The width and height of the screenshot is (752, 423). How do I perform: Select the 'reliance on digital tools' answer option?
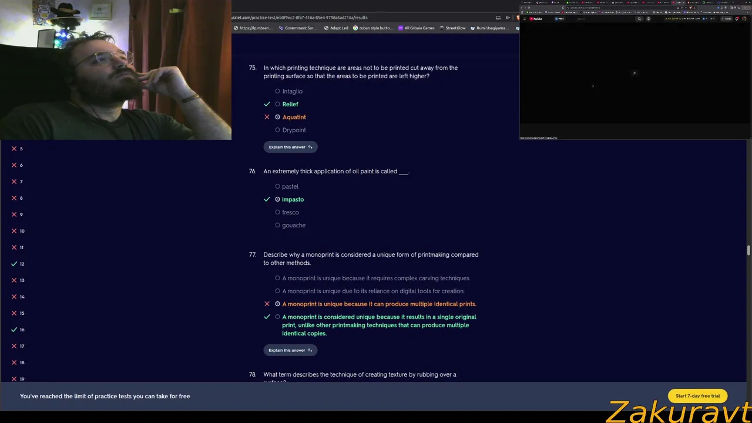370,291
